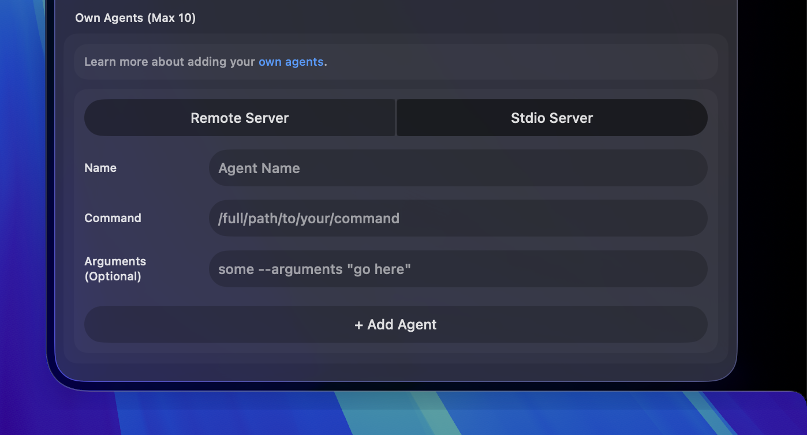Click the Command field label
Image resolution: width=807 pixels, height=435 pixels.
coord(113,218)
